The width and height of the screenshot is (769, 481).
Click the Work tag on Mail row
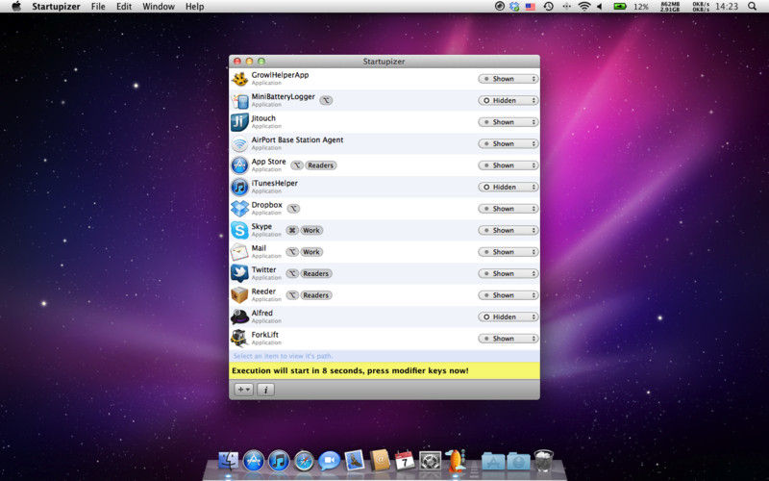click(310, 252)
